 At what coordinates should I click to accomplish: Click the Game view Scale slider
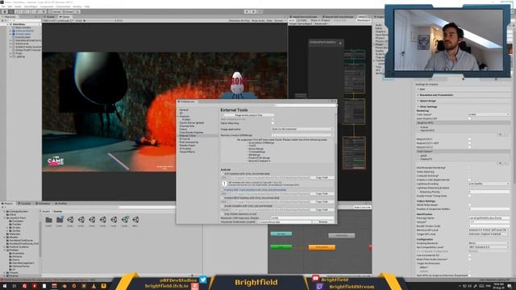pos(98,21)
